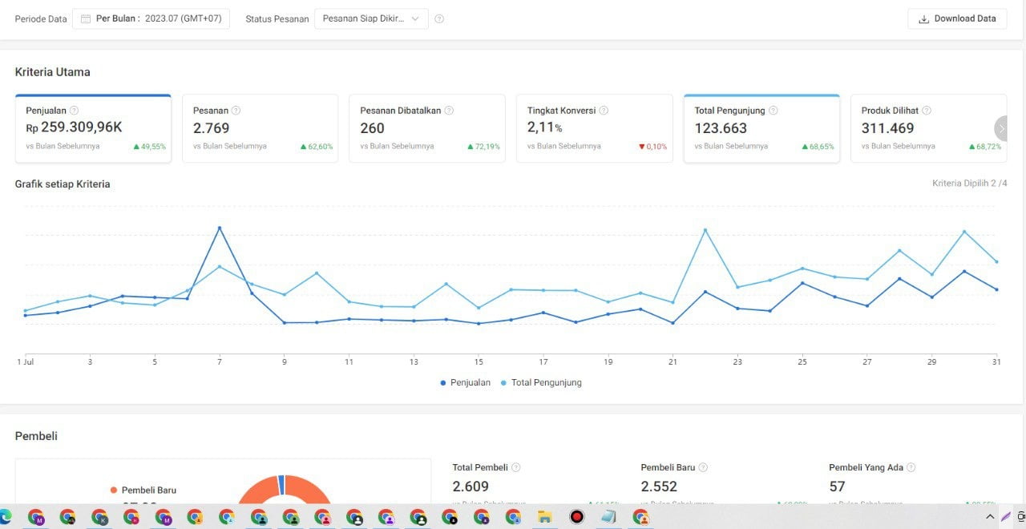Click the '31' x-axis date label
Screen dimensions: 1026x529
pos(996,362)
